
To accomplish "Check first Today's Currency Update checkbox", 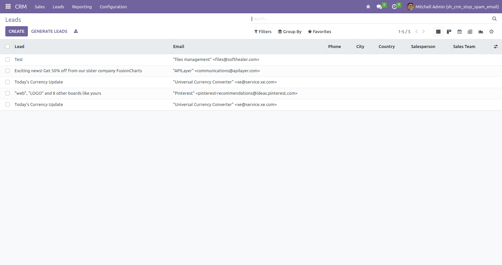I will (x=8, y=82).
